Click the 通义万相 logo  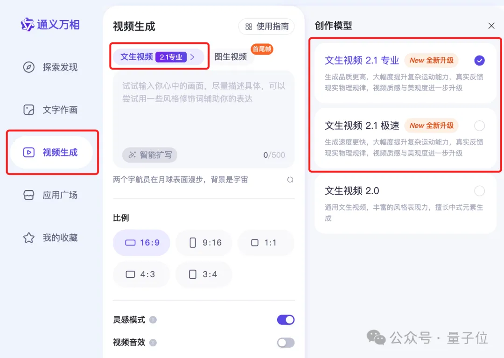coord(50,25)
